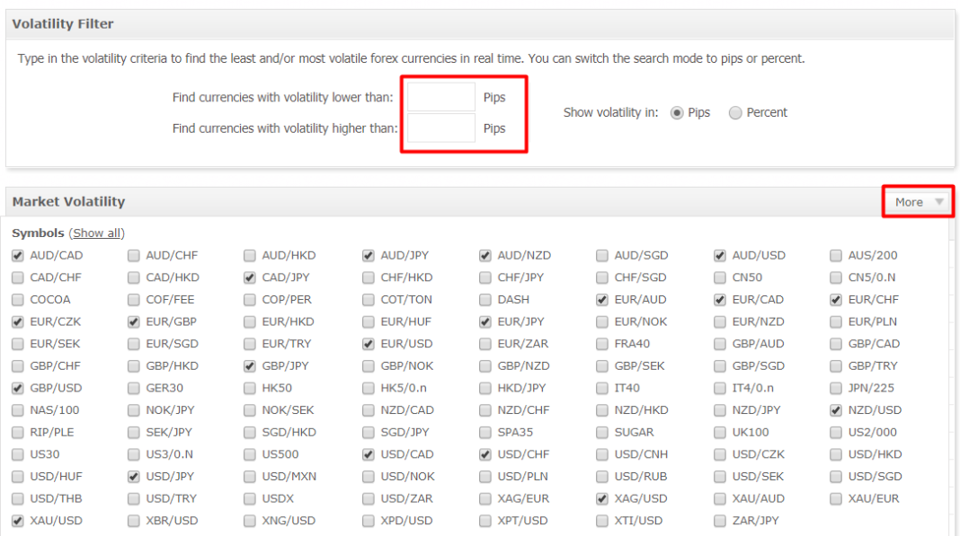Check the SUGAR commodity checkbox
This screenshot has height=536, width=960.
pos(602,433)
